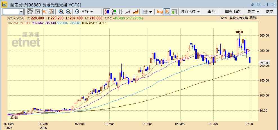Select the orange area chart type
The image size is (278, 130).
pyautogui.click(x=136, y=12)
